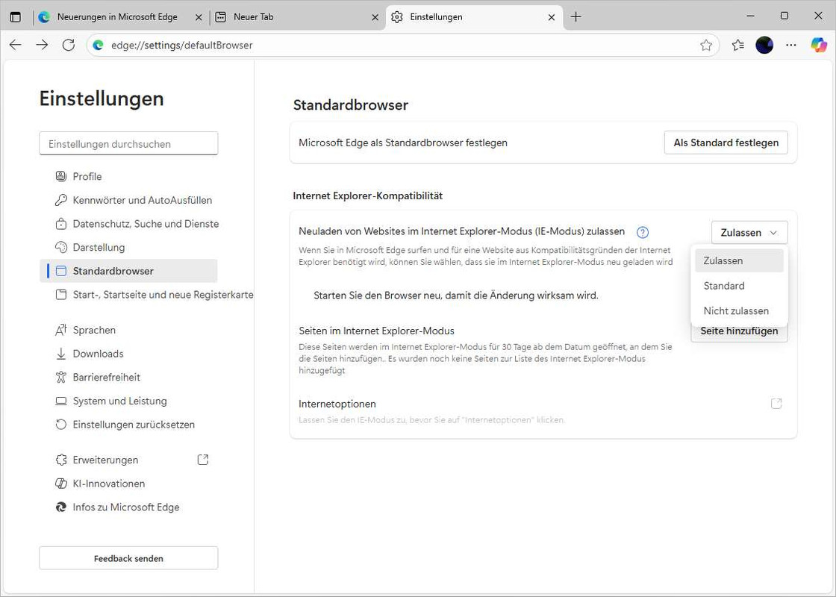Open the user profile avatar
This screenshot has height=597, width=836.
pos(764,46)
